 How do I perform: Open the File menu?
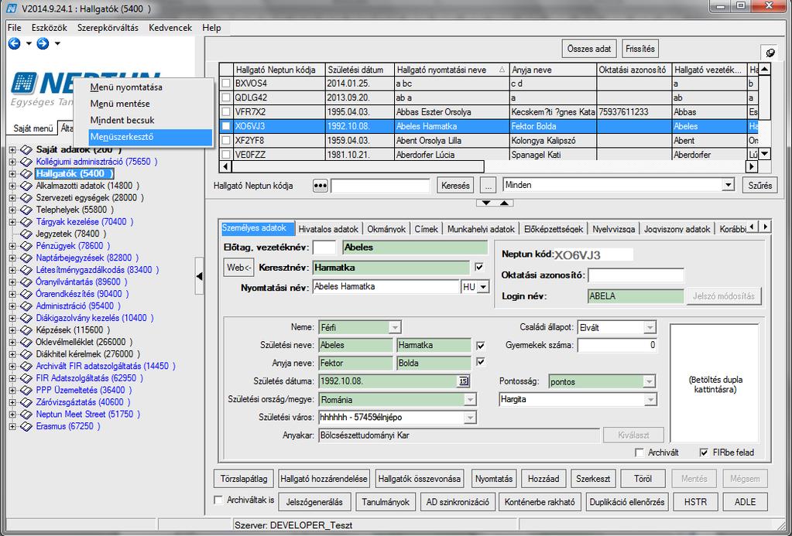14,28
